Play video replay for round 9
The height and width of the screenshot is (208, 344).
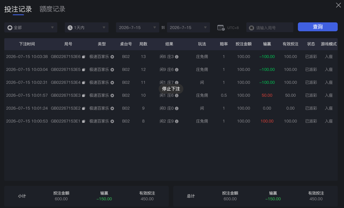point(112,108)
